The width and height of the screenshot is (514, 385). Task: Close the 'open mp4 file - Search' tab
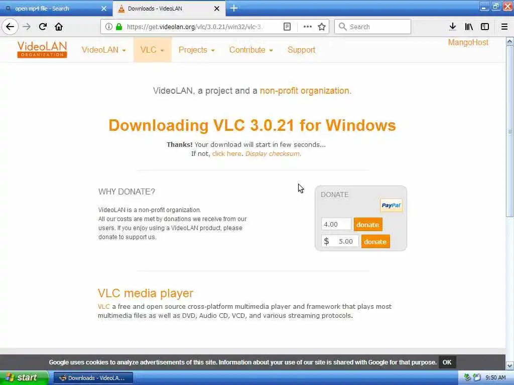(x=104, y=9)
